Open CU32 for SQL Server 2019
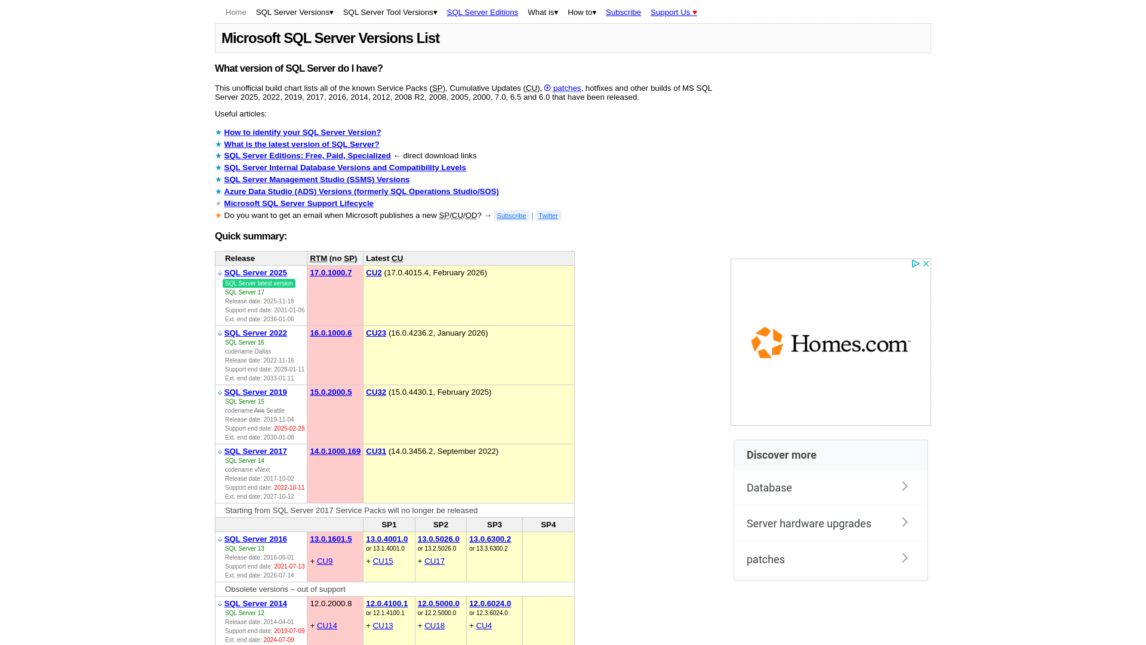1146x645 pixels. coord(376,392)
